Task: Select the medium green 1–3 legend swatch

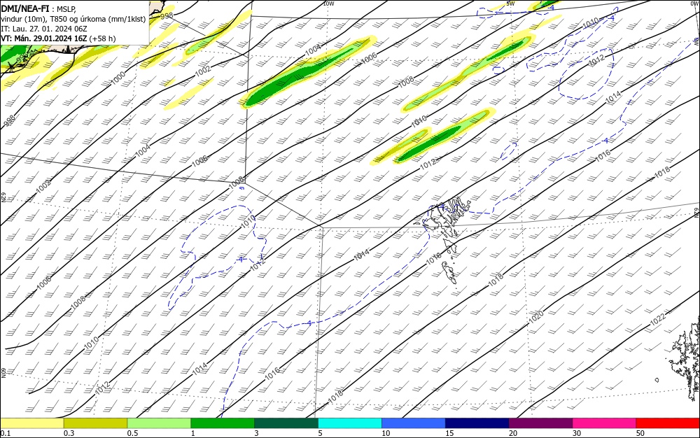Action: 223,423
